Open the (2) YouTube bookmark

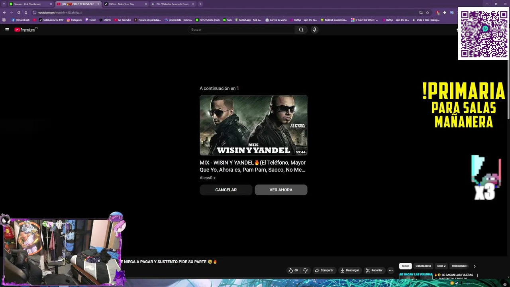click(123, 20)
